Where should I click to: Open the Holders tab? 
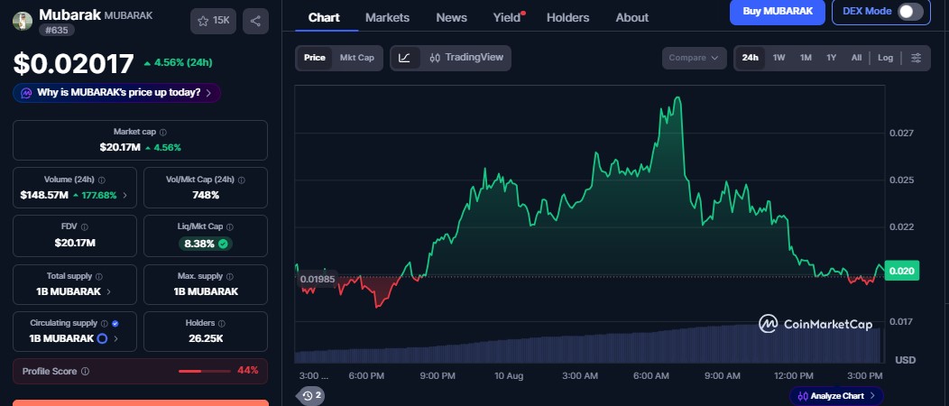click(567, 17)
